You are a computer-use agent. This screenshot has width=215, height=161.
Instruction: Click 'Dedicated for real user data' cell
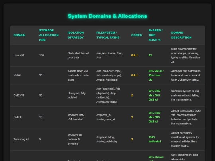(x=78, y=55)
